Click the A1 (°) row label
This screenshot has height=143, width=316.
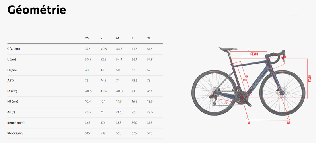point(11,112)
